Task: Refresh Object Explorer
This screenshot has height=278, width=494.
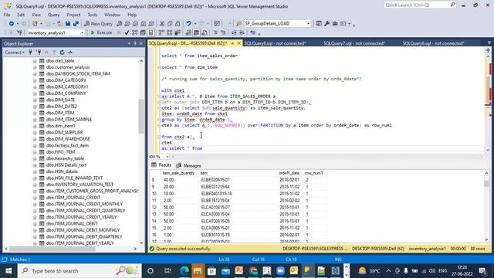Action: click(62, 53)
